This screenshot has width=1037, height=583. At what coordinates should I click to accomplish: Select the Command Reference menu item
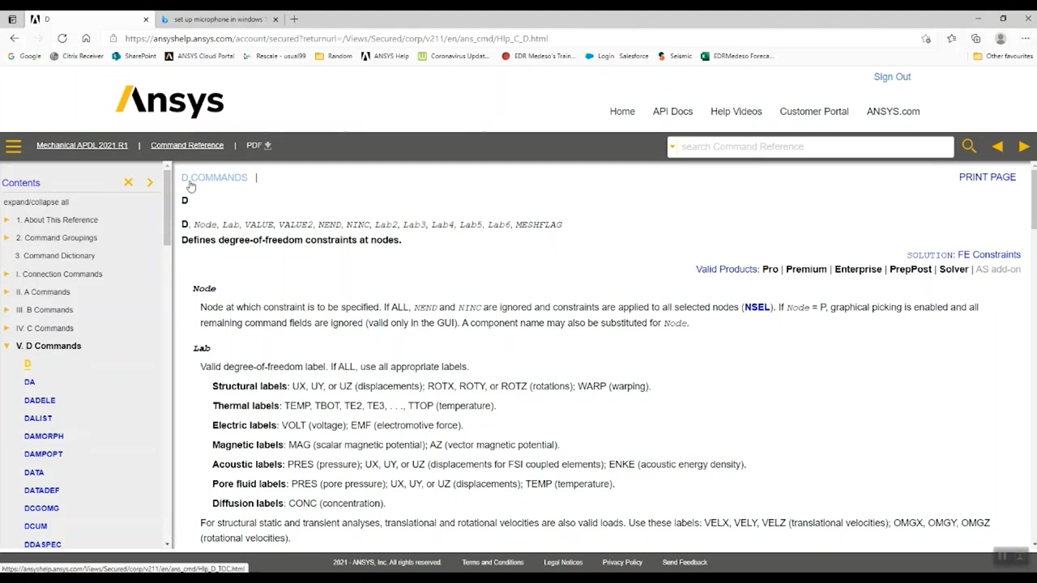pyautogui.click(x=187, y=145)
